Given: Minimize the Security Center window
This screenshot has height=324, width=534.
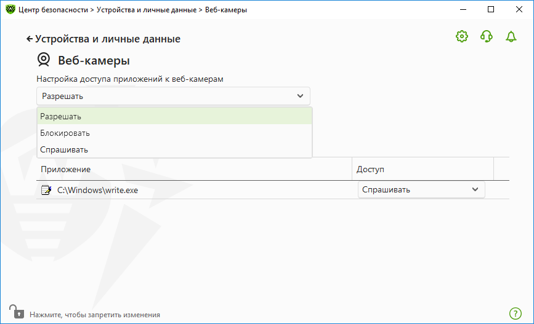Looking at the screenshot, I should pos(463,9).
